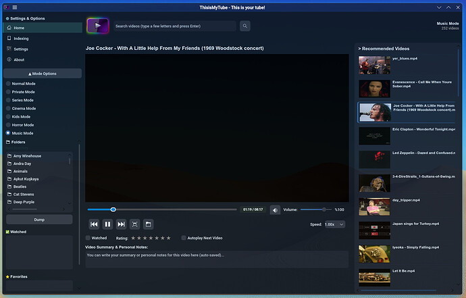The image size is (466, 298).
Task: Select Music Mode radio button
Action: point(8,133)
